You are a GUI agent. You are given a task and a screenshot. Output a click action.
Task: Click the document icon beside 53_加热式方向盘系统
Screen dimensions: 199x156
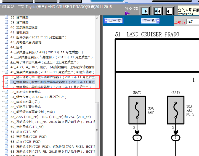pyautogui.click(x=7, y=92)
